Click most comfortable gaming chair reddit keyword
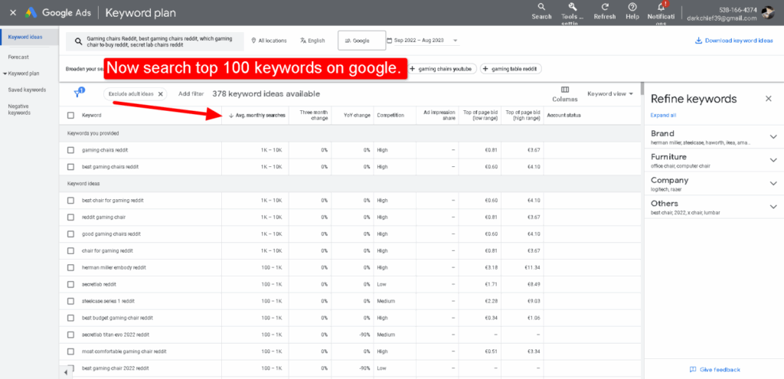The height and width of the screenshot is (379, 784). (x=124, y=351)
